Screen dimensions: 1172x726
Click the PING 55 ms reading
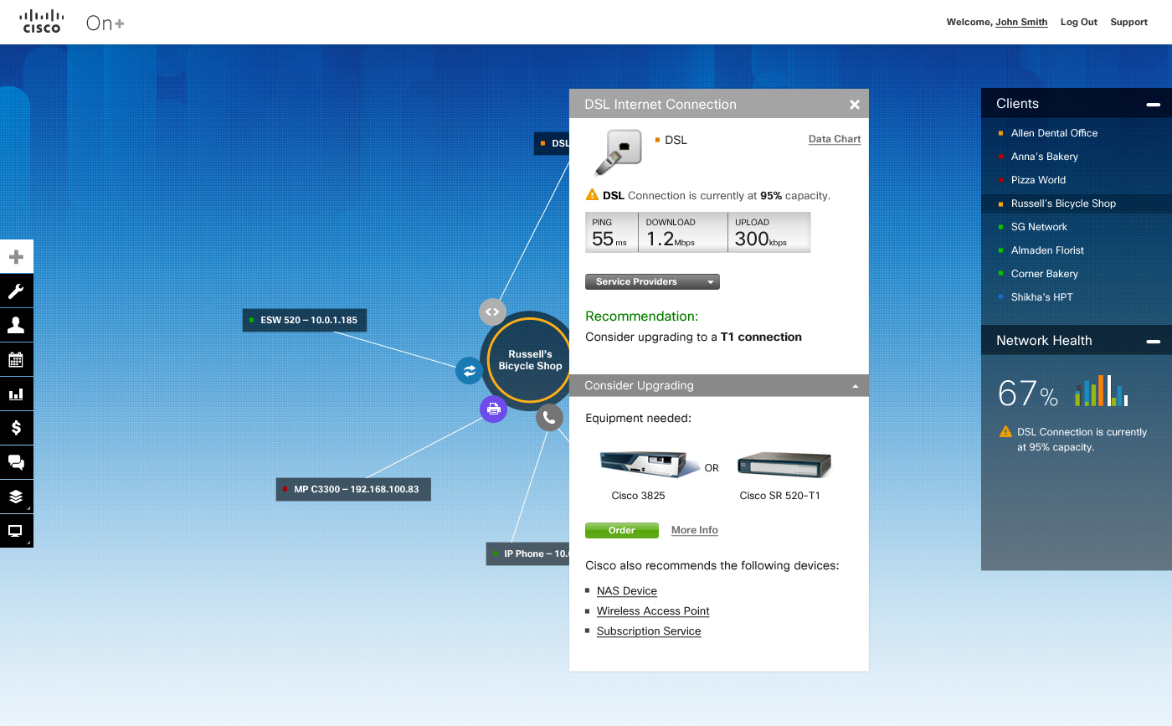(611, 233)
